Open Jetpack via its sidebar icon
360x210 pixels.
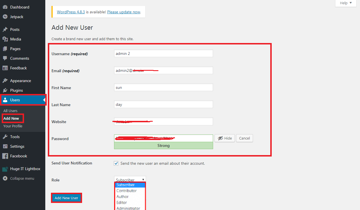5,17
